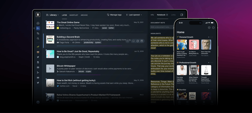Tap the page dots beside Professional Growth
The height and width of the screenshot is (113, 252).
coord(211,63)
